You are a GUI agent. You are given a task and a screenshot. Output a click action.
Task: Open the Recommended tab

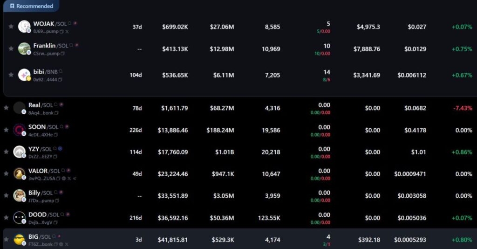coord(31,6)
